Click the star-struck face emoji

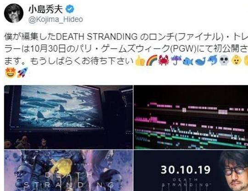click(11, 72)
